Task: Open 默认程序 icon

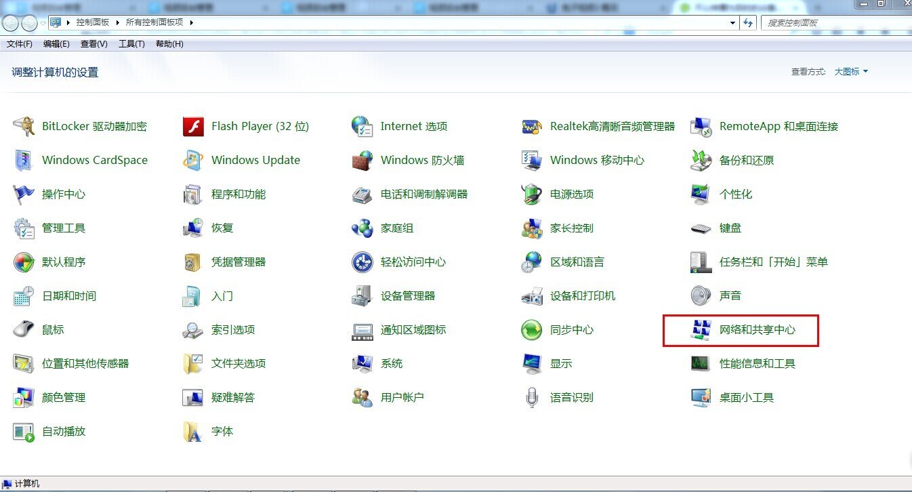Action: point(24,262)
